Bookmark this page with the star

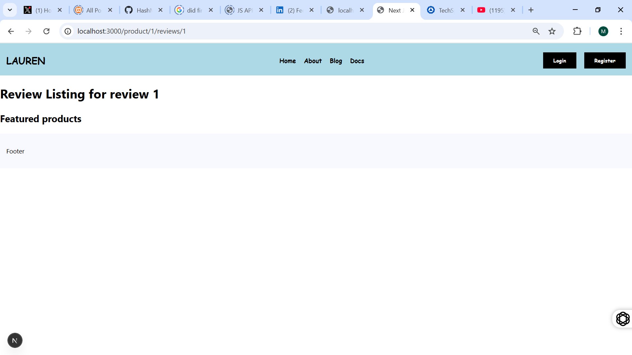tap(552, 31)
